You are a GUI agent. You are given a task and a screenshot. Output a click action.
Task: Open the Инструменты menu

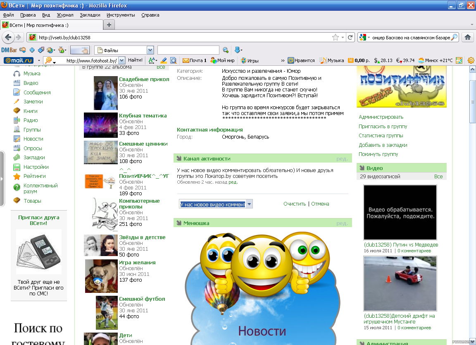coord(121,15)
